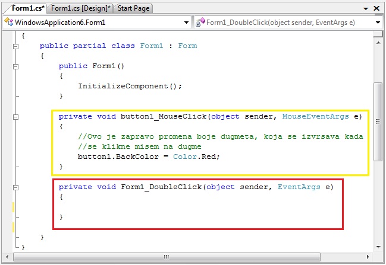
Task: Switch to the Start Page tab
Action: [x=133, y=8]
